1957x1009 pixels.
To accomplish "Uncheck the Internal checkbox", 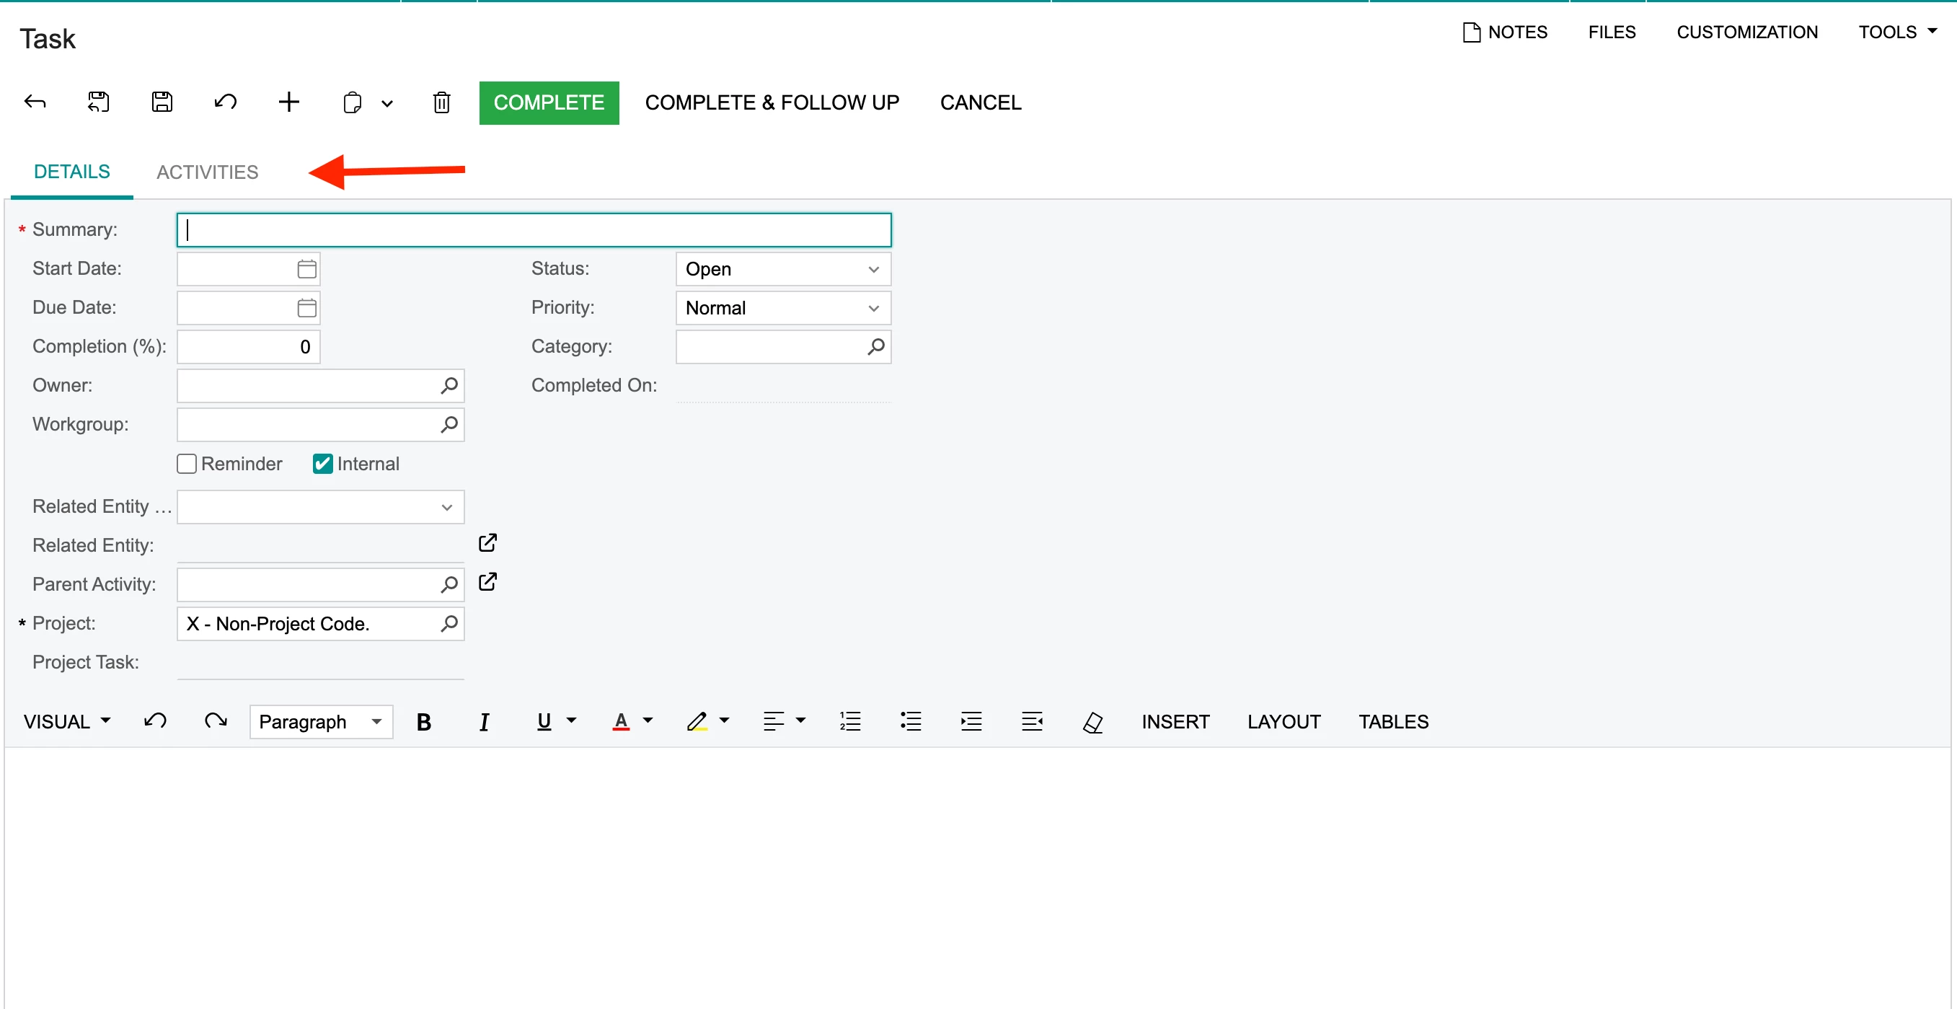I will 323,464.
